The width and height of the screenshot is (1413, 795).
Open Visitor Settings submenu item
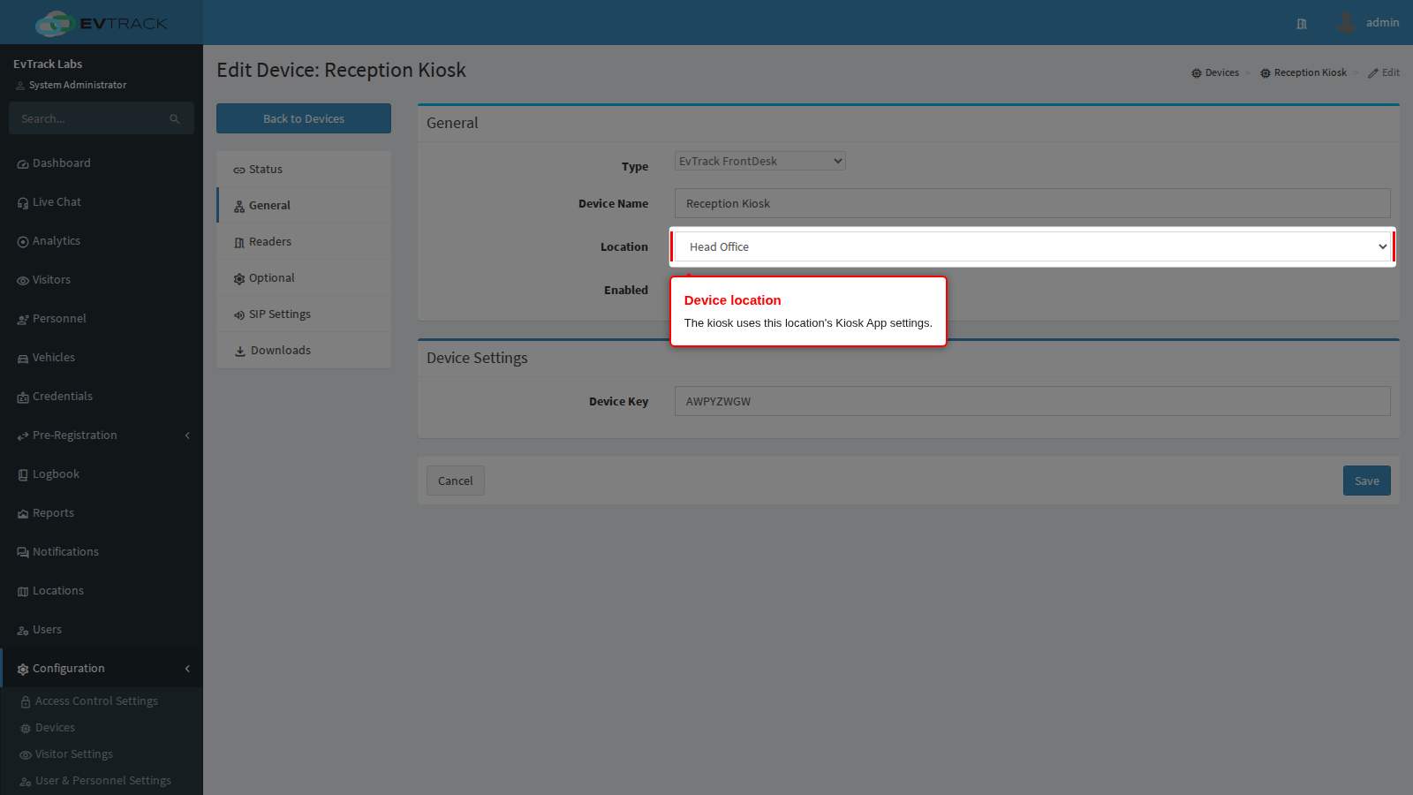click(102, 754)
